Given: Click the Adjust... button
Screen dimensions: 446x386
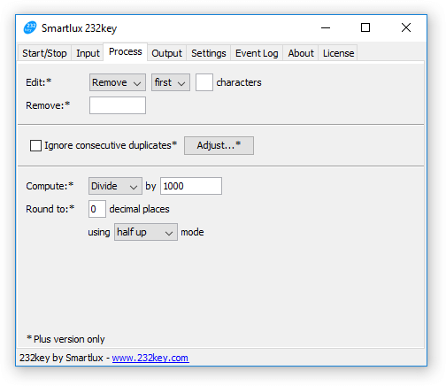Looking at the screenshot, I should [x=219, y=145].
